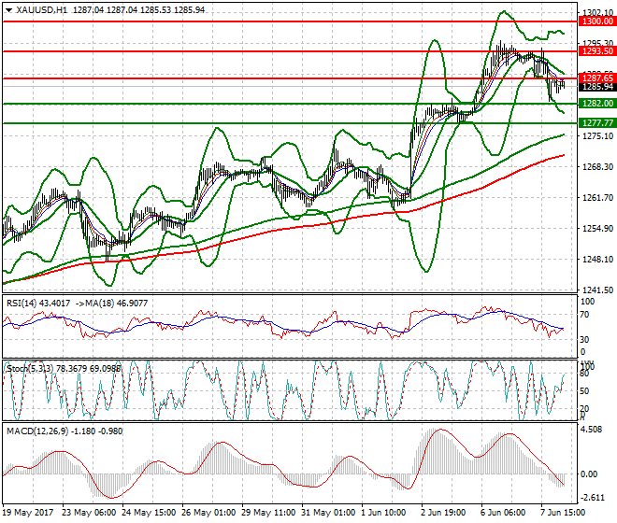The height and width of the screenshot is (523, 617).
Task: Click the MACD scale value 4.508
Action: (592, 429)
